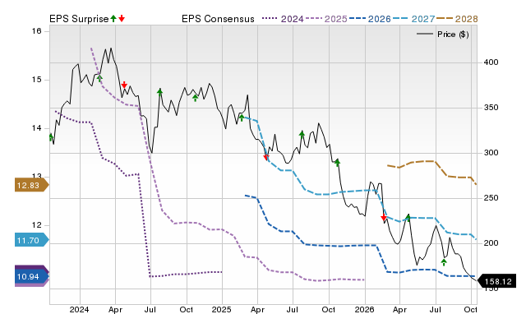Click the 15 label on the EPS axis
Screen dimensions: 526x314
click(36, 80)
